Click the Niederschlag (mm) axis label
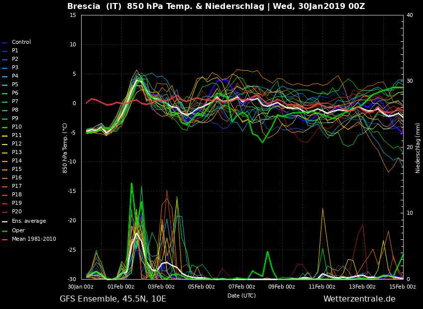The height and width of the screenshot is (309, 423). point(418,148)
